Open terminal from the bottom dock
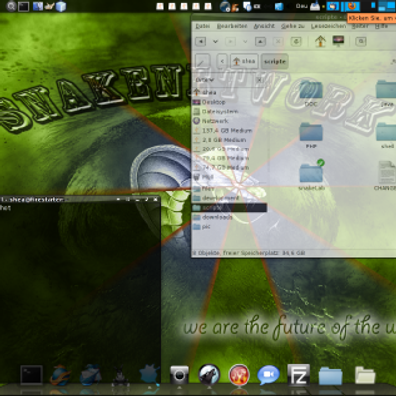This screenshot has width=396, height=396. (31, 375)
